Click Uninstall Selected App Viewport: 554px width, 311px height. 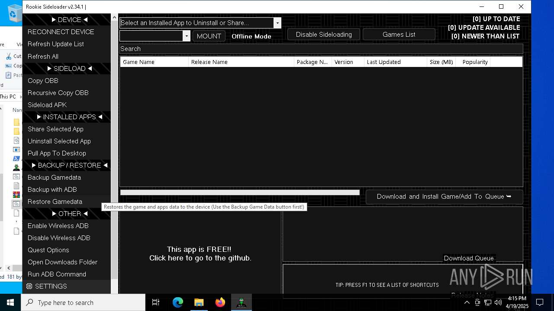point(67,141)
